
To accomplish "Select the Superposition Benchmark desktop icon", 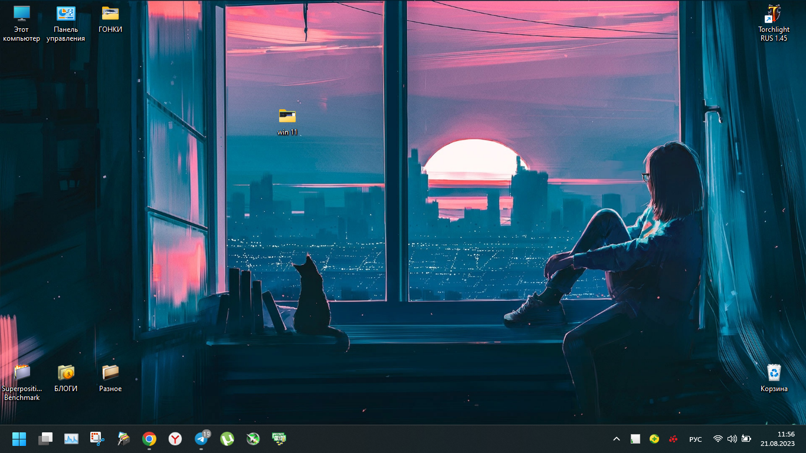I will [22, 383].
